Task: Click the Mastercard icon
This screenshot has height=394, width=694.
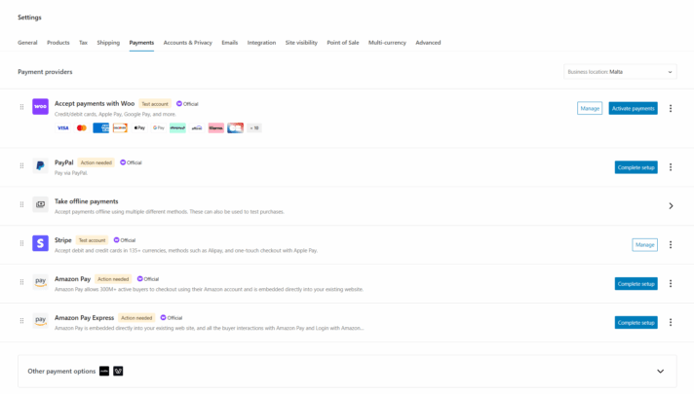Action: 82,128
